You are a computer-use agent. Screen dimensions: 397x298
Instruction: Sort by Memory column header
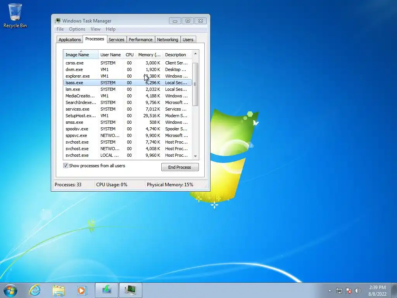(149, 55)
